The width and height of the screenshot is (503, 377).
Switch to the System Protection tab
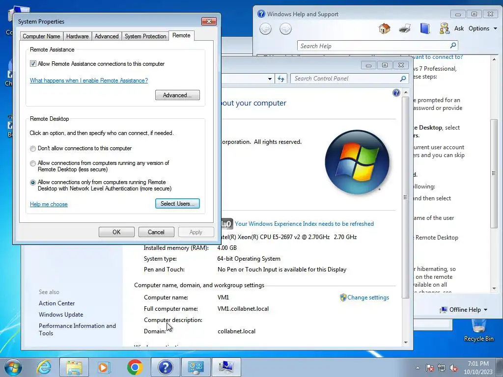(145, 36)
